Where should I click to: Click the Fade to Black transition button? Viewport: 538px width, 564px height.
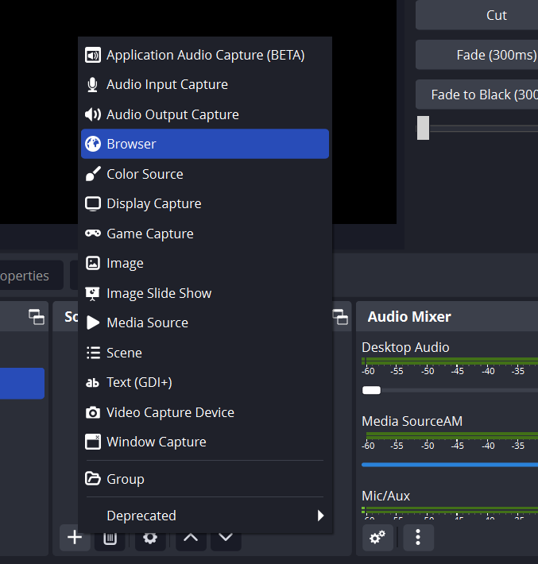pos(477,95)
